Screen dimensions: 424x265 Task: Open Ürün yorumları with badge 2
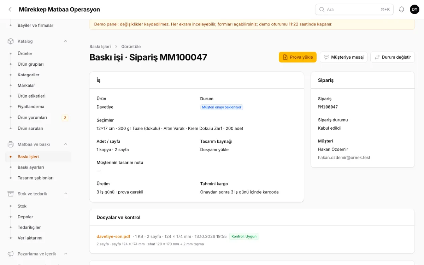click(38, 118)
